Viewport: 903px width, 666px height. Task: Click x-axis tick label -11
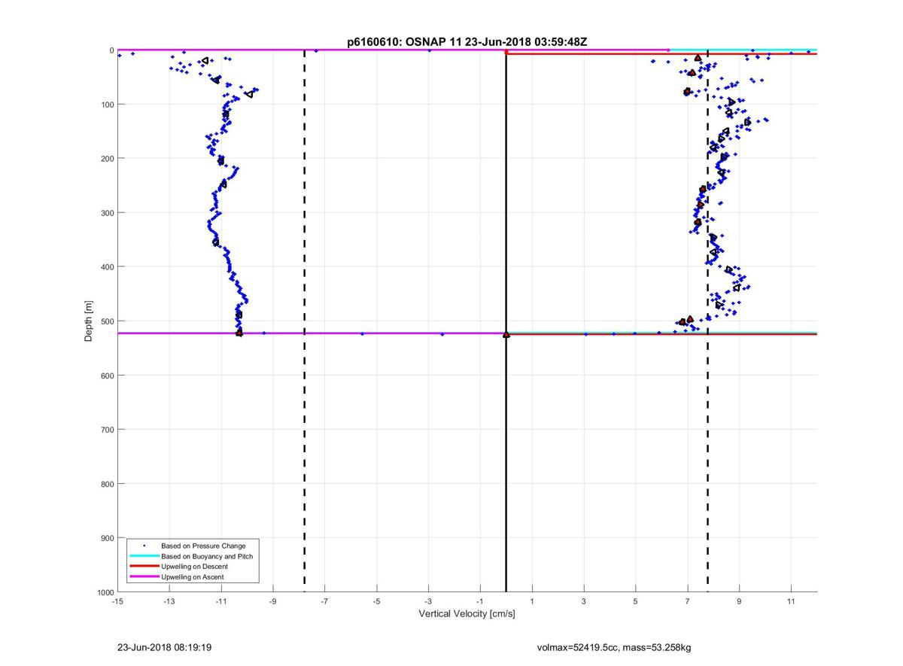[220, 601]
